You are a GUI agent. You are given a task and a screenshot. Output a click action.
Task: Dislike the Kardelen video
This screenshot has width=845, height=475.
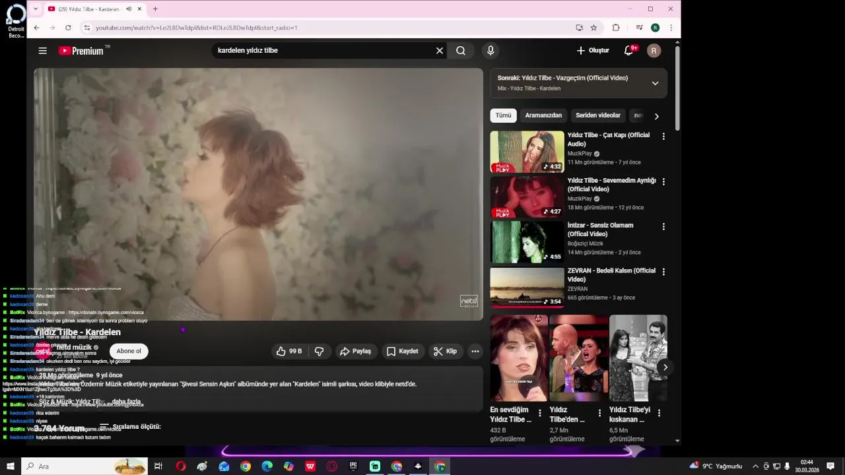coord(320,352)
